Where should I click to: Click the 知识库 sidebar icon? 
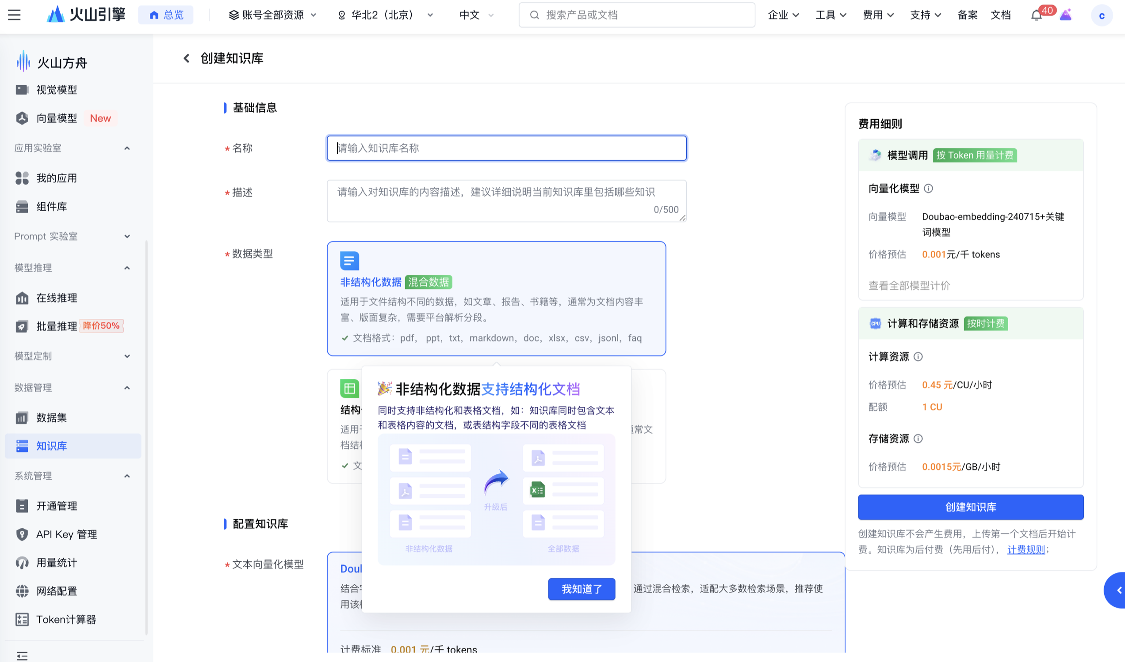[22, 446]
